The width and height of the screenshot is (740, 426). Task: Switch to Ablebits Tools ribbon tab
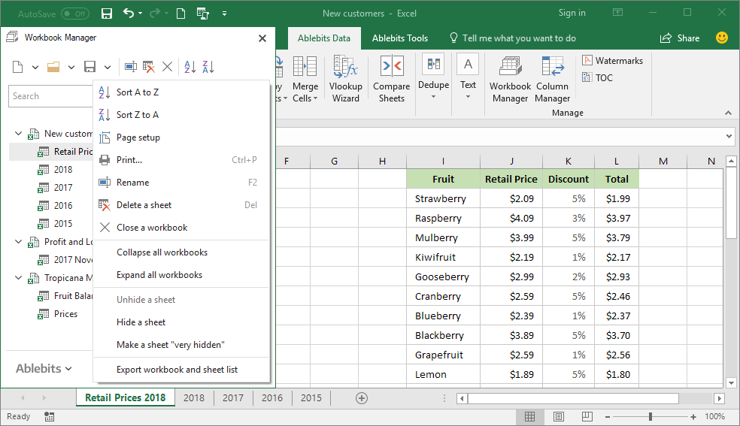[x=400, y=38]
